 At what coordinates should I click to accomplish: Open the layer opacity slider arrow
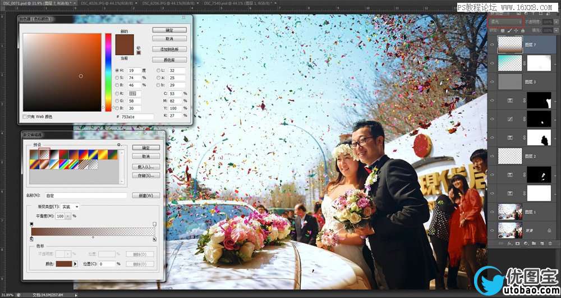[556, 22]
